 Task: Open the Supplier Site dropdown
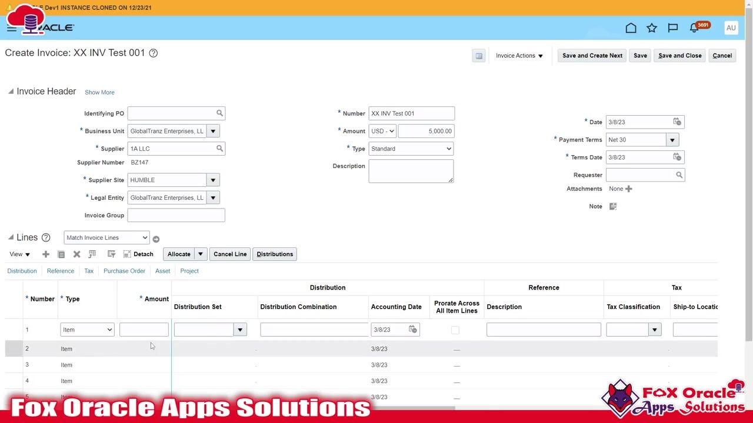point(213,180)
